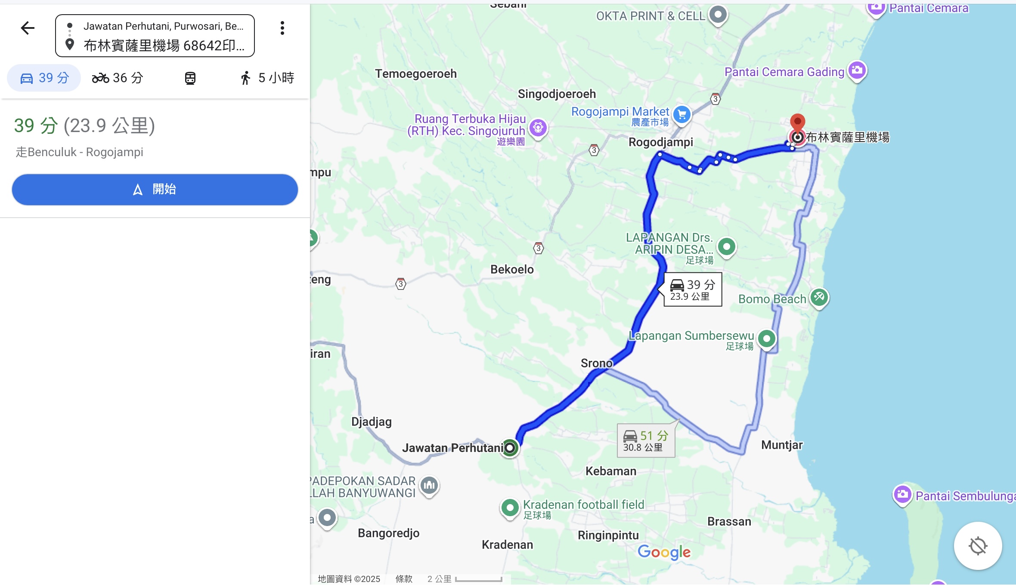Select the alternate 51 分 route label
1016x588 pixels.
coord(646,441)
